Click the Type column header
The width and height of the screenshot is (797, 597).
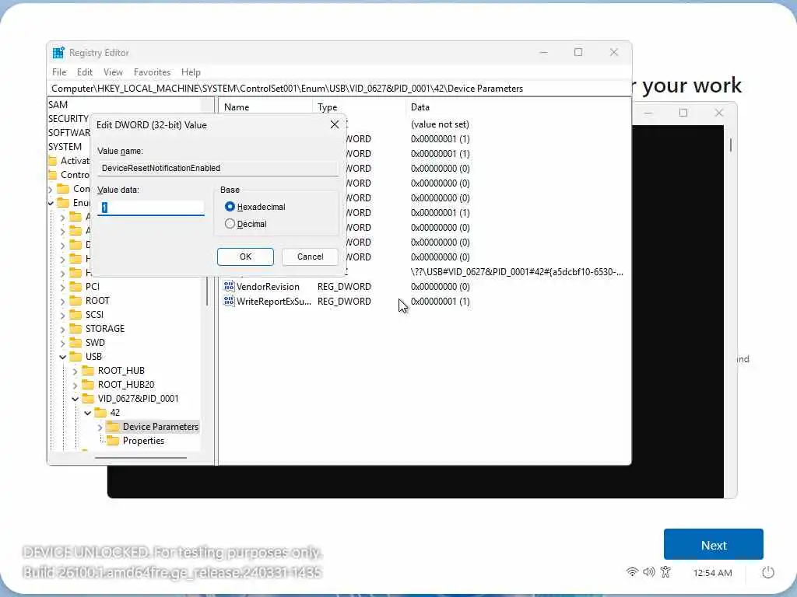pos(359,107)
